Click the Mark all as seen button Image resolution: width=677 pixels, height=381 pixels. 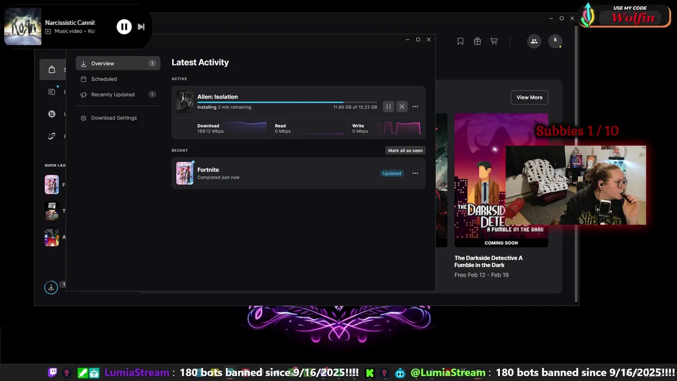[405, 150]
